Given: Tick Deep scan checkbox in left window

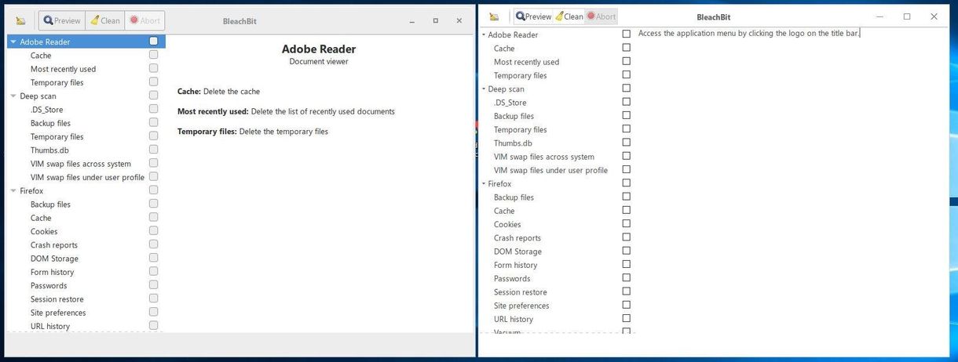Looking at the screenshot, I should click(153, 96).
